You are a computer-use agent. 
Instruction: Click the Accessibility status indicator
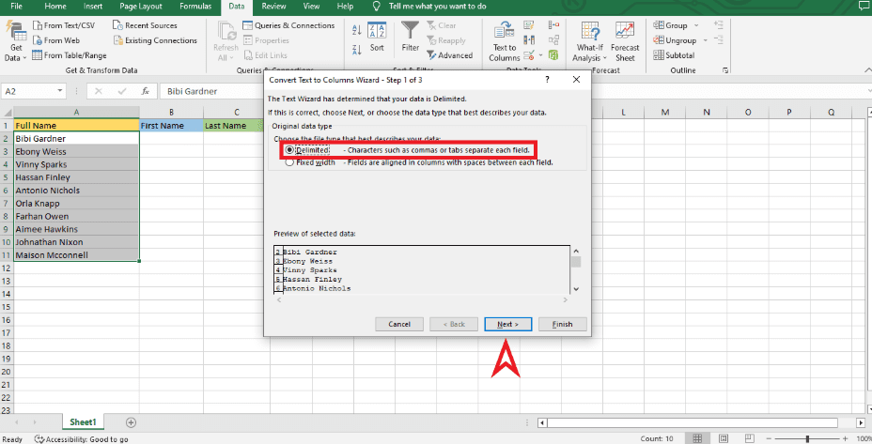tap(81, 439)
